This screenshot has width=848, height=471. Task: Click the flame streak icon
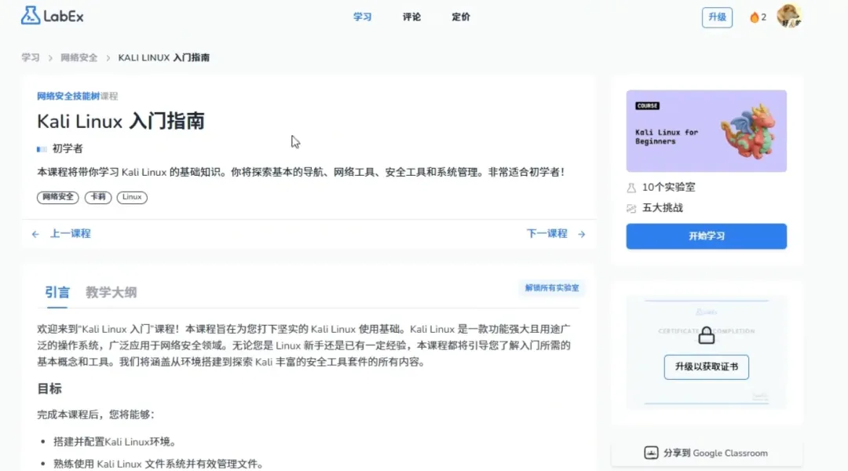coord(754,17)
